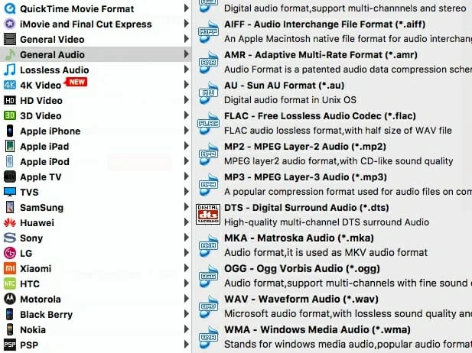Open the HD Video category
Image resolution: width=472 pixels, height=353 pixels.
(x=41, y=101)
